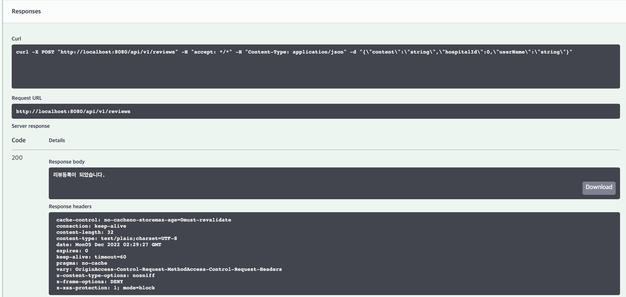The image size is (626, 297).
Task: Click the Response headers label
Action: (70, 207)
